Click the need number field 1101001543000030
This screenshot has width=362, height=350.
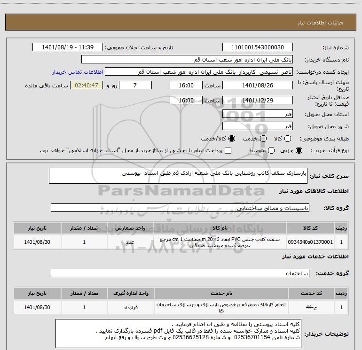coord(258,47)
